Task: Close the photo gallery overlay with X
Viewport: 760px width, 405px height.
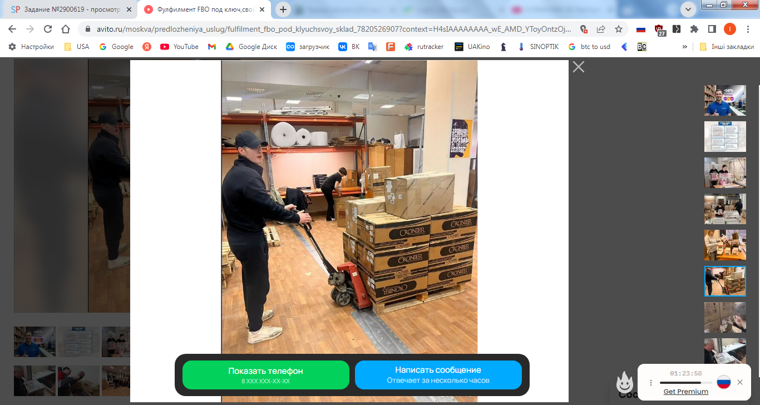Action: pos(579,67)
